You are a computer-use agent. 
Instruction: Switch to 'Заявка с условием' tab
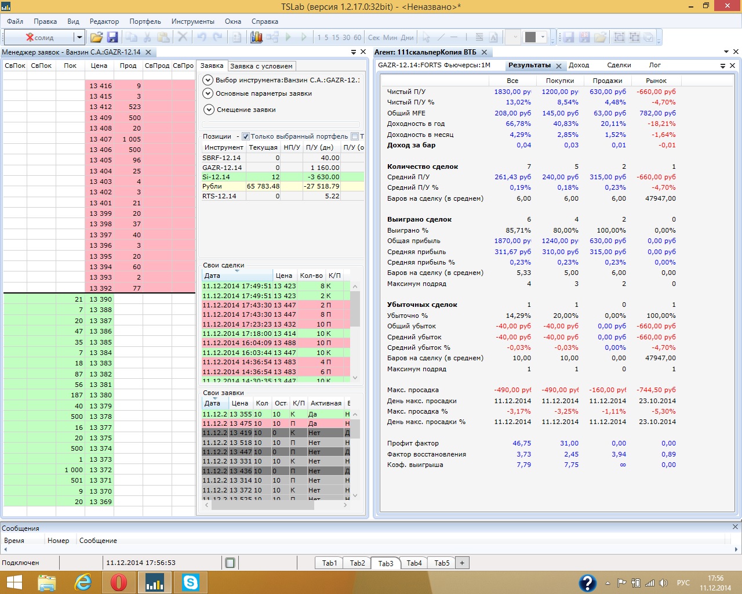[x=261, y=66]
